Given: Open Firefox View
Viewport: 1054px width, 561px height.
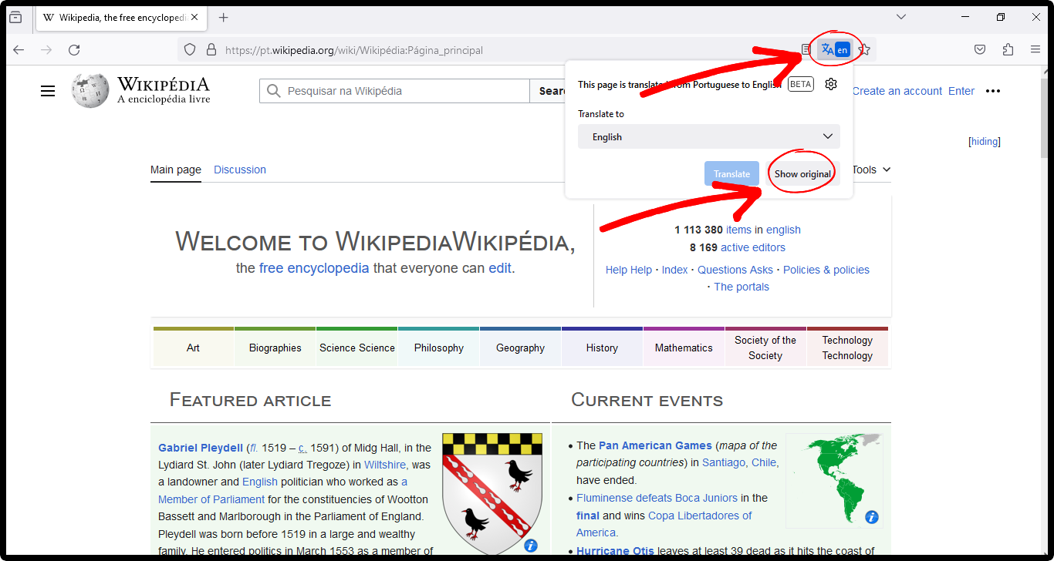Looking at the screenshot, I should (x=15, y=17).
